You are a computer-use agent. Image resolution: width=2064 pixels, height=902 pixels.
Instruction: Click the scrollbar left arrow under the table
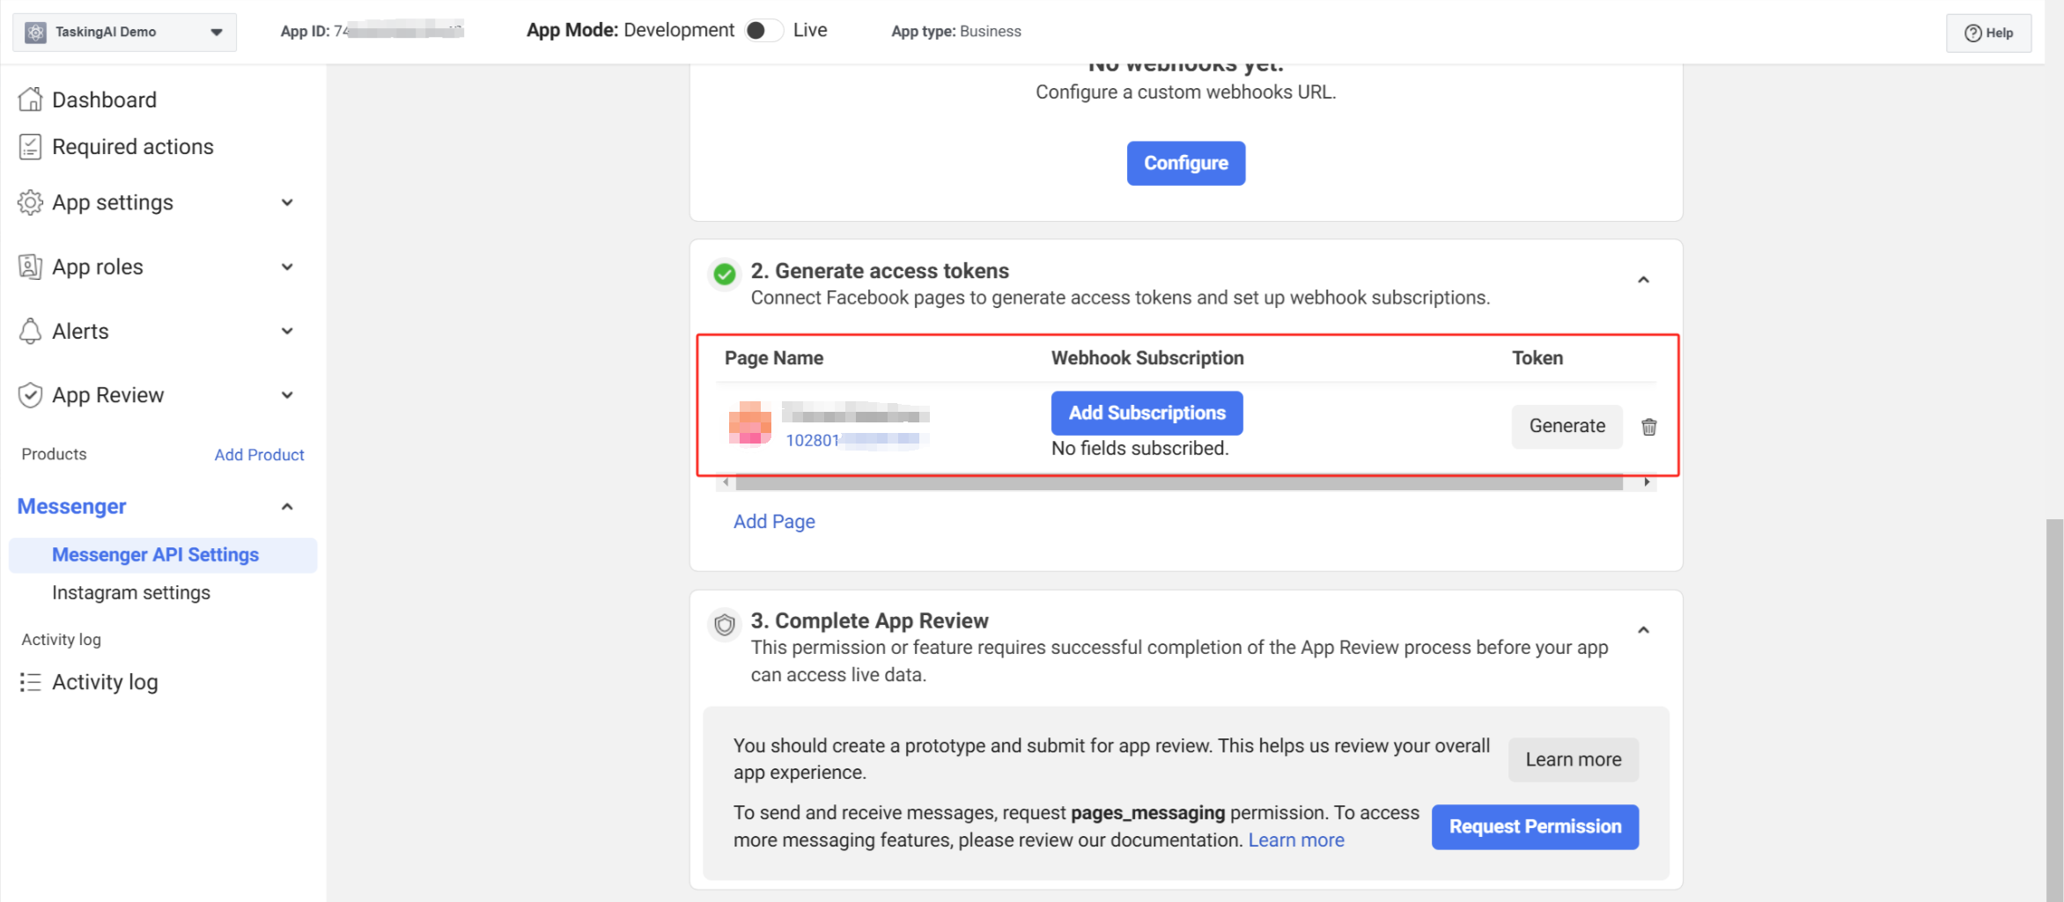coord(725,482)
